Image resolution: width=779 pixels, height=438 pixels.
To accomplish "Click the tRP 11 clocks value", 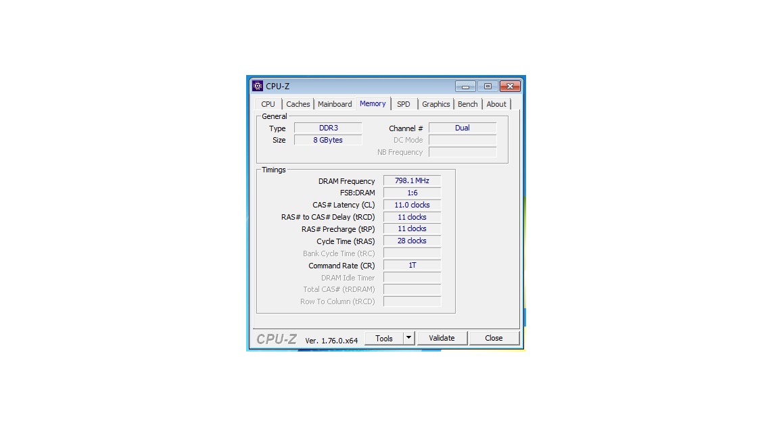I will [x=412, y=229].
